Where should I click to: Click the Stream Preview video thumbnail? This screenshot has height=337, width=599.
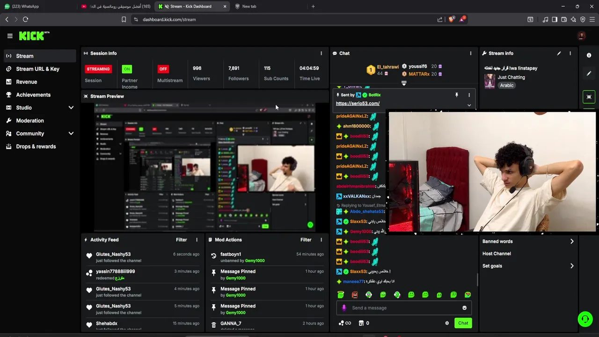[205, 168]
